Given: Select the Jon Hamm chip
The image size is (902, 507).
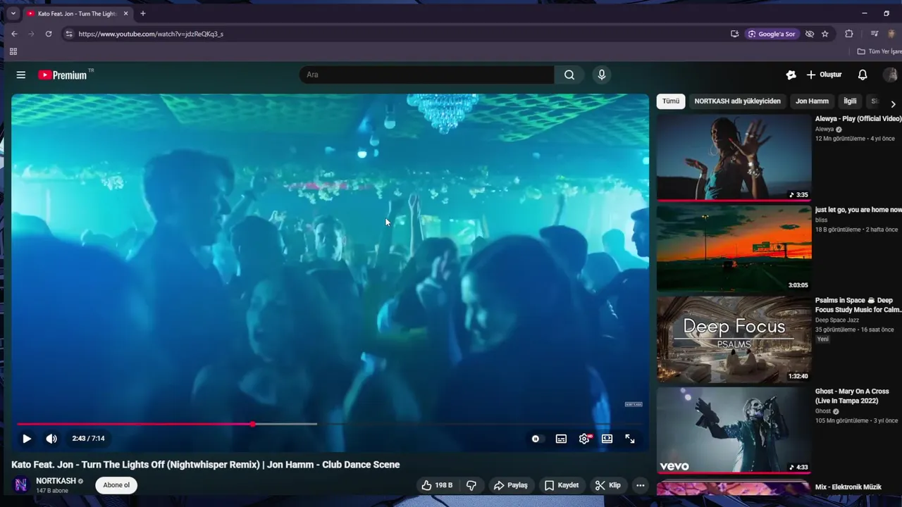Looking at the screenshot, I should click(x=812, y=101).
